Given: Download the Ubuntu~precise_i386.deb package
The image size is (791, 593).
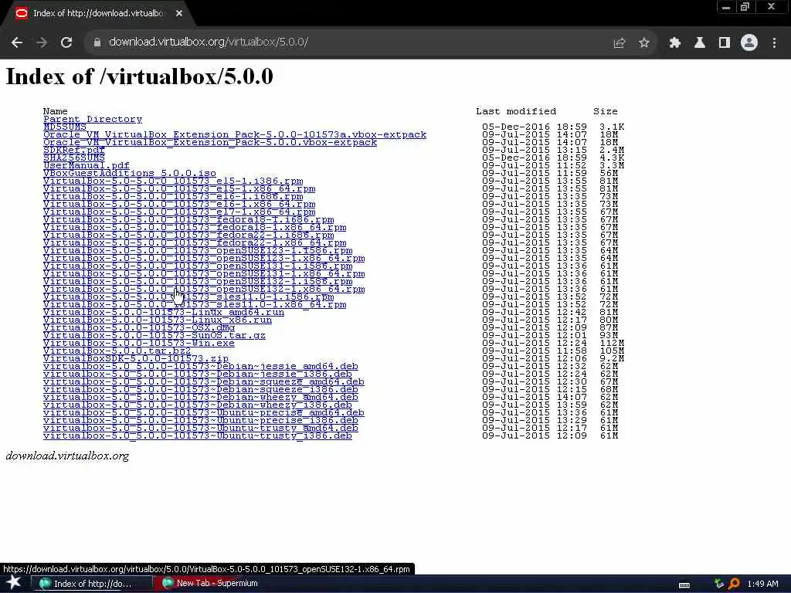Looking at the screenshot, I should [201, 421].
